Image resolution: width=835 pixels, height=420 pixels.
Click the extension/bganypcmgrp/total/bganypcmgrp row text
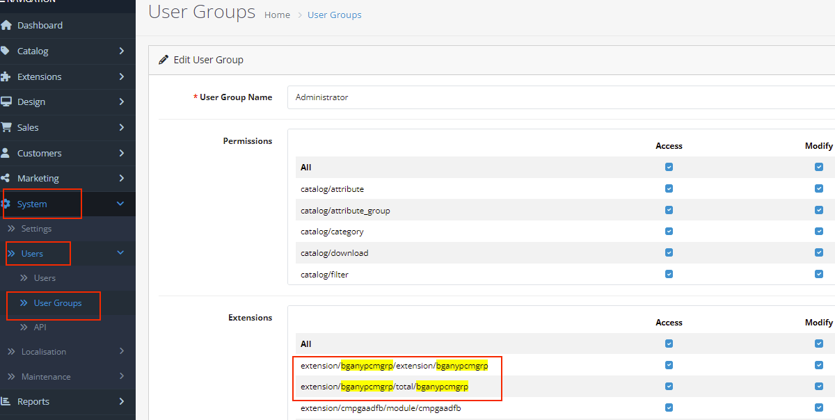tap(384, 387)
